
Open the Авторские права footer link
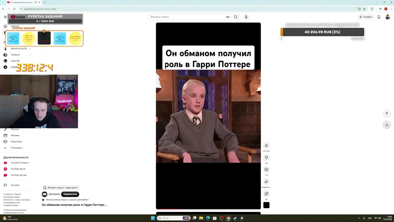pyautogui.click(x=11, y=197)
